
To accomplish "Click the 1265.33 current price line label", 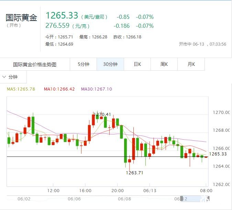I will pyautogui.click(x=218, y=154).
